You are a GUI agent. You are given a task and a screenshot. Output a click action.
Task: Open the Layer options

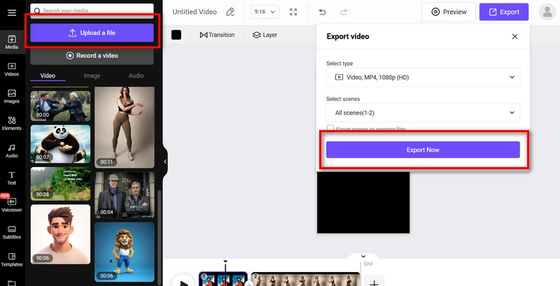(265, 35)
